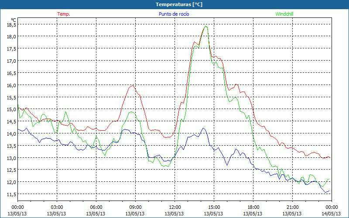Click the 09:00 time axis label
The width and height of the screenshot is (349, 218).
coord(135,208)
